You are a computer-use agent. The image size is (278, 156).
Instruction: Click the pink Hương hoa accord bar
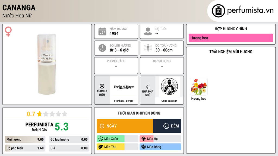[231, 38]
